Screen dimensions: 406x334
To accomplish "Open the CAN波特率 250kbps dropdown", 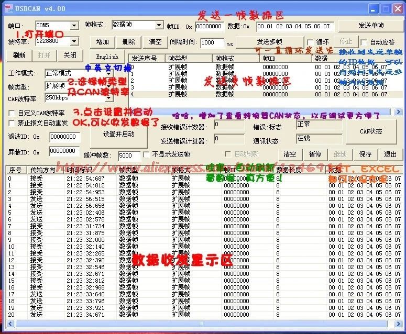I will [109, 98].
